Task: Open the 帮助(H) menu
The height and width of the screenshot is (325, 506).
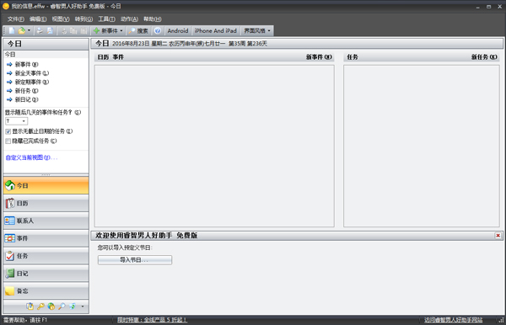Action: pos(153,19)
